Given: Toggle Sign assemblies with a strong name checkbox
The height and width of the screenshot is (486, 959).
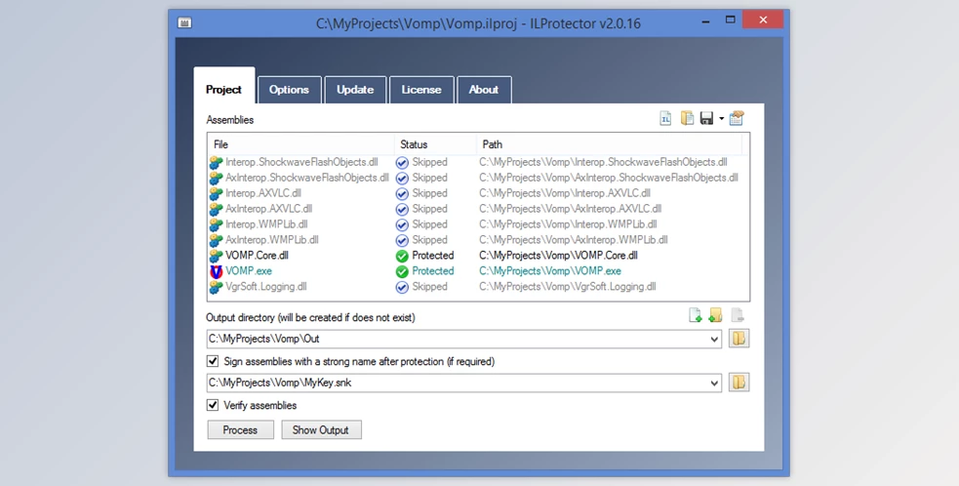Looking at the screenshot, I should (x=213, y=361).
